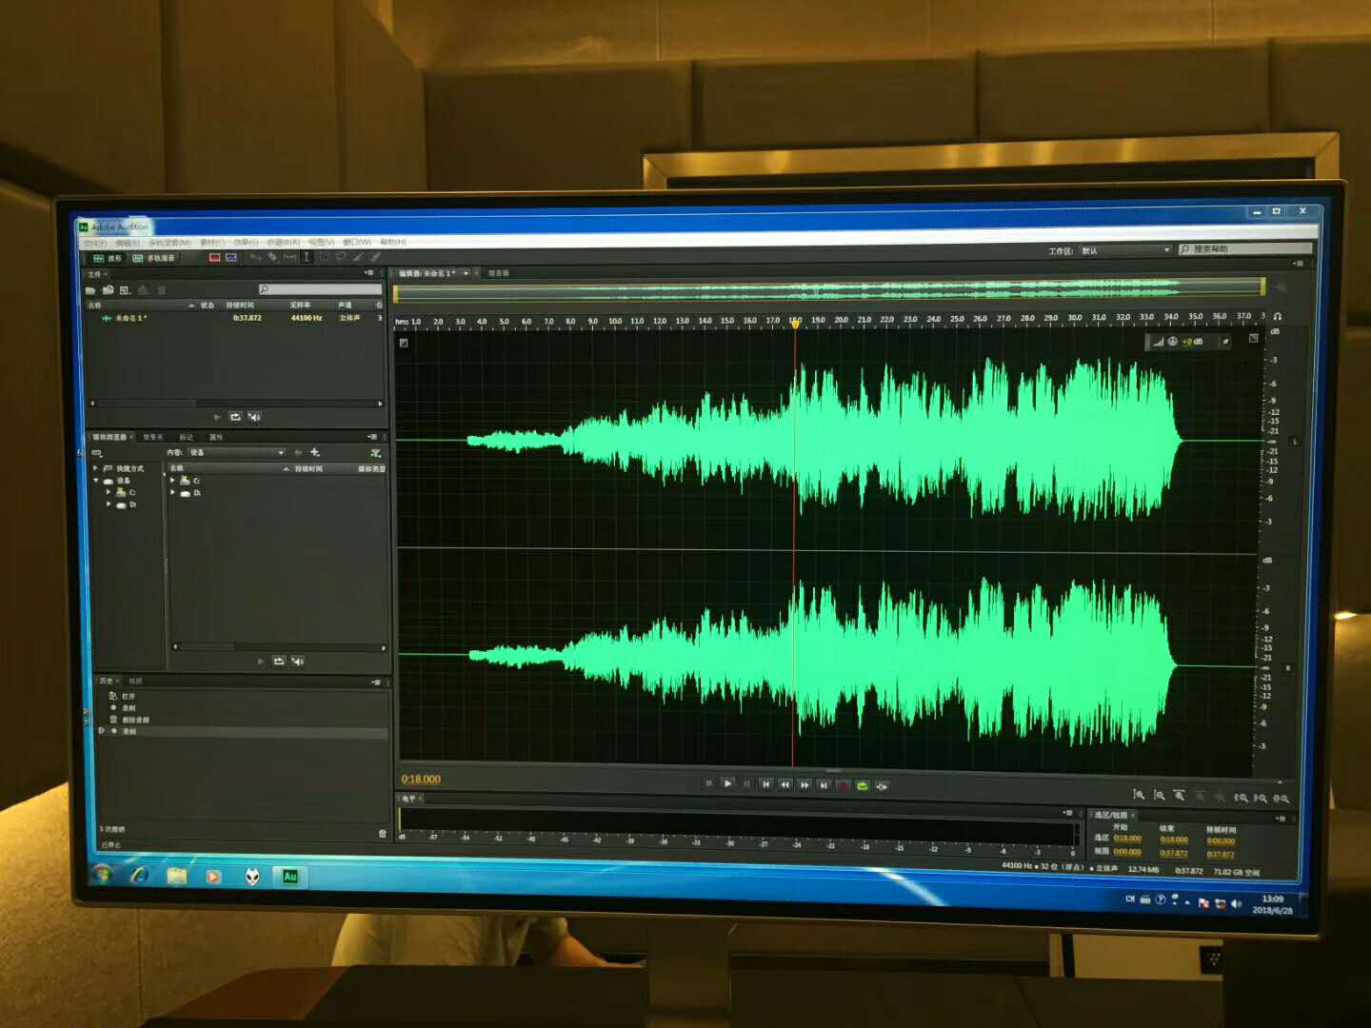Click the history panel trash icon
Viewport: 1371px width, 1028px height.
383,834
